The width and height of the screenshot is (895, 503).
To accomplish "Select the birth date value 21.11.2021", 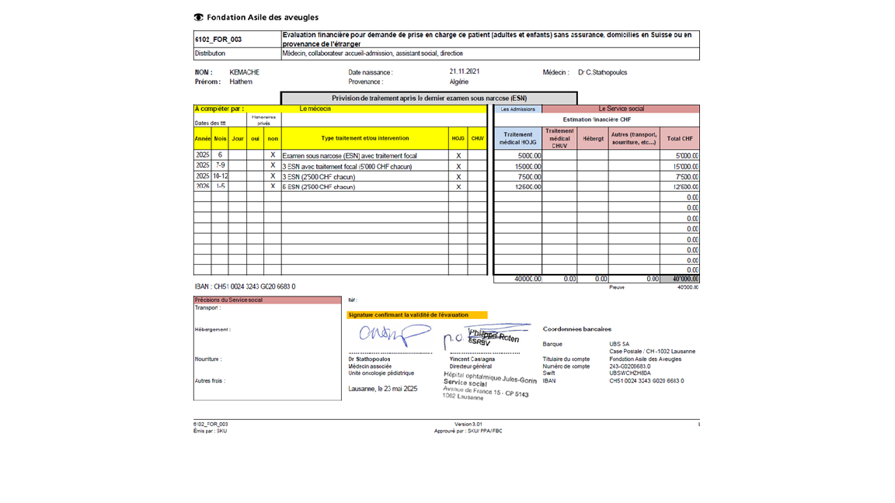I will tap(464, 71).
